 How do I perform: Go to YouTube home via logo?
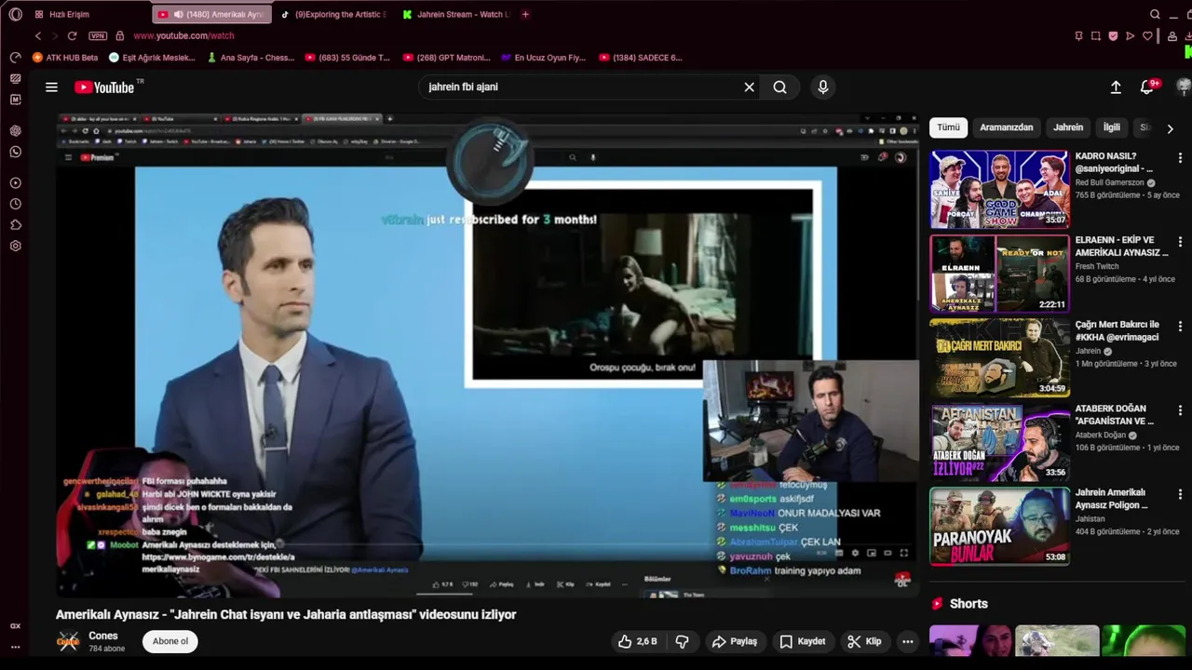(x=104, y=87)
